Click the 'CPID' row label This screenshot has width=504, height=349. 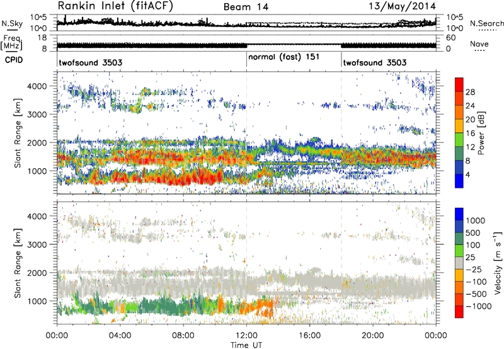pos(13,60)
